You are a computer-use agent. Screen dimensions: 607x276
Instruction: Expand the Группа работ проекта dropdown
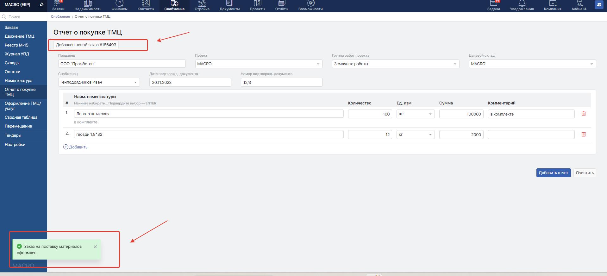click(455, 64)
